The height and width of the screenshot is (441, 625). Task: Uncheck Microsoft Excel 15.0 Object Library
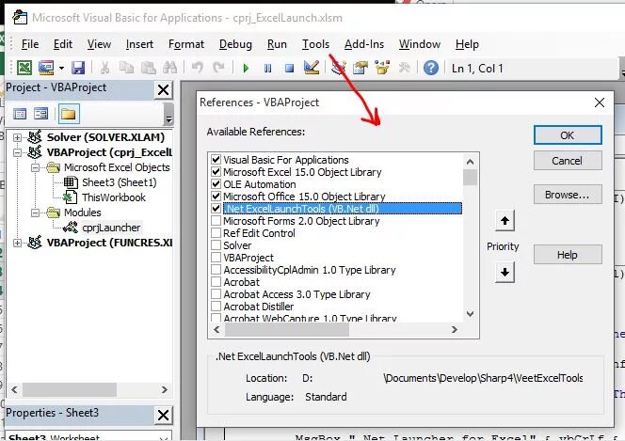(216, 172)
